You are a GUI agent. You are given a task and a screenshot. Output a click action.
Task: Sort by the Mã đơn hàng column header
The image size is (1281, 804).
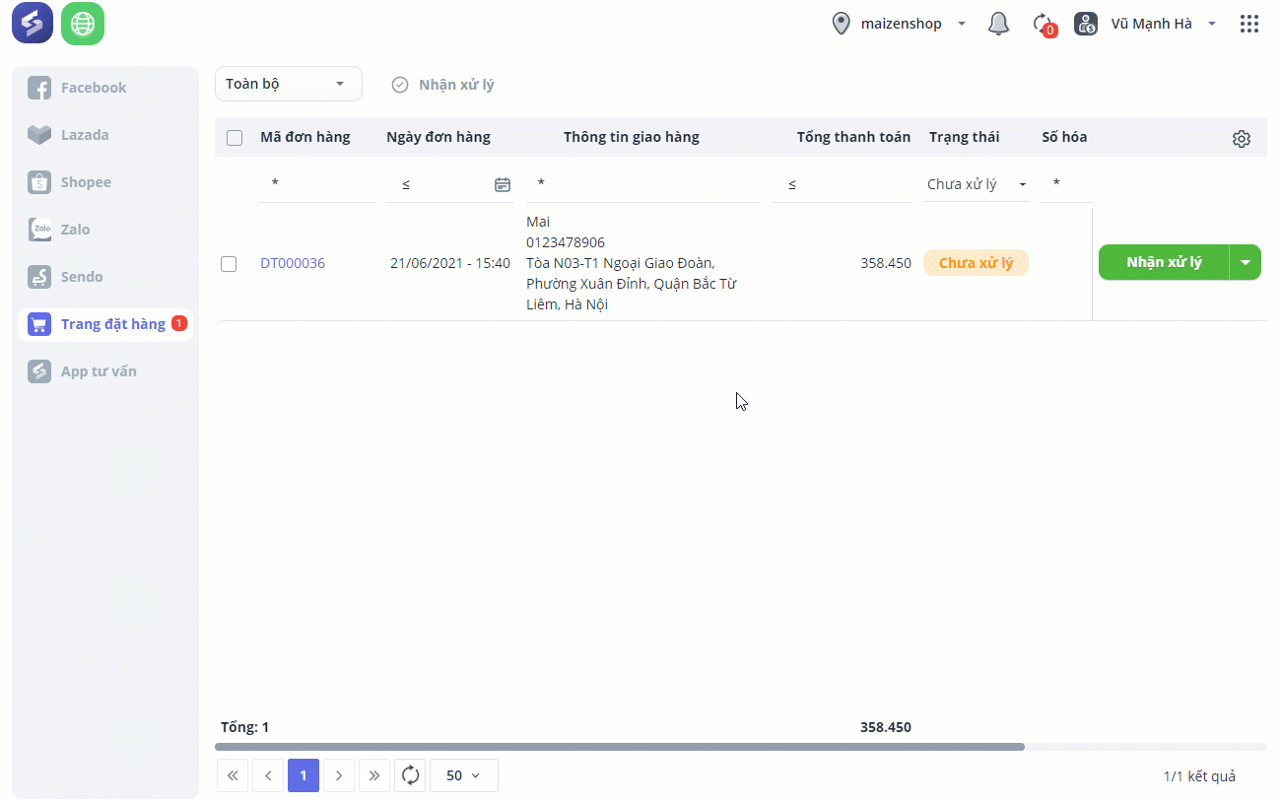point(305,137)
